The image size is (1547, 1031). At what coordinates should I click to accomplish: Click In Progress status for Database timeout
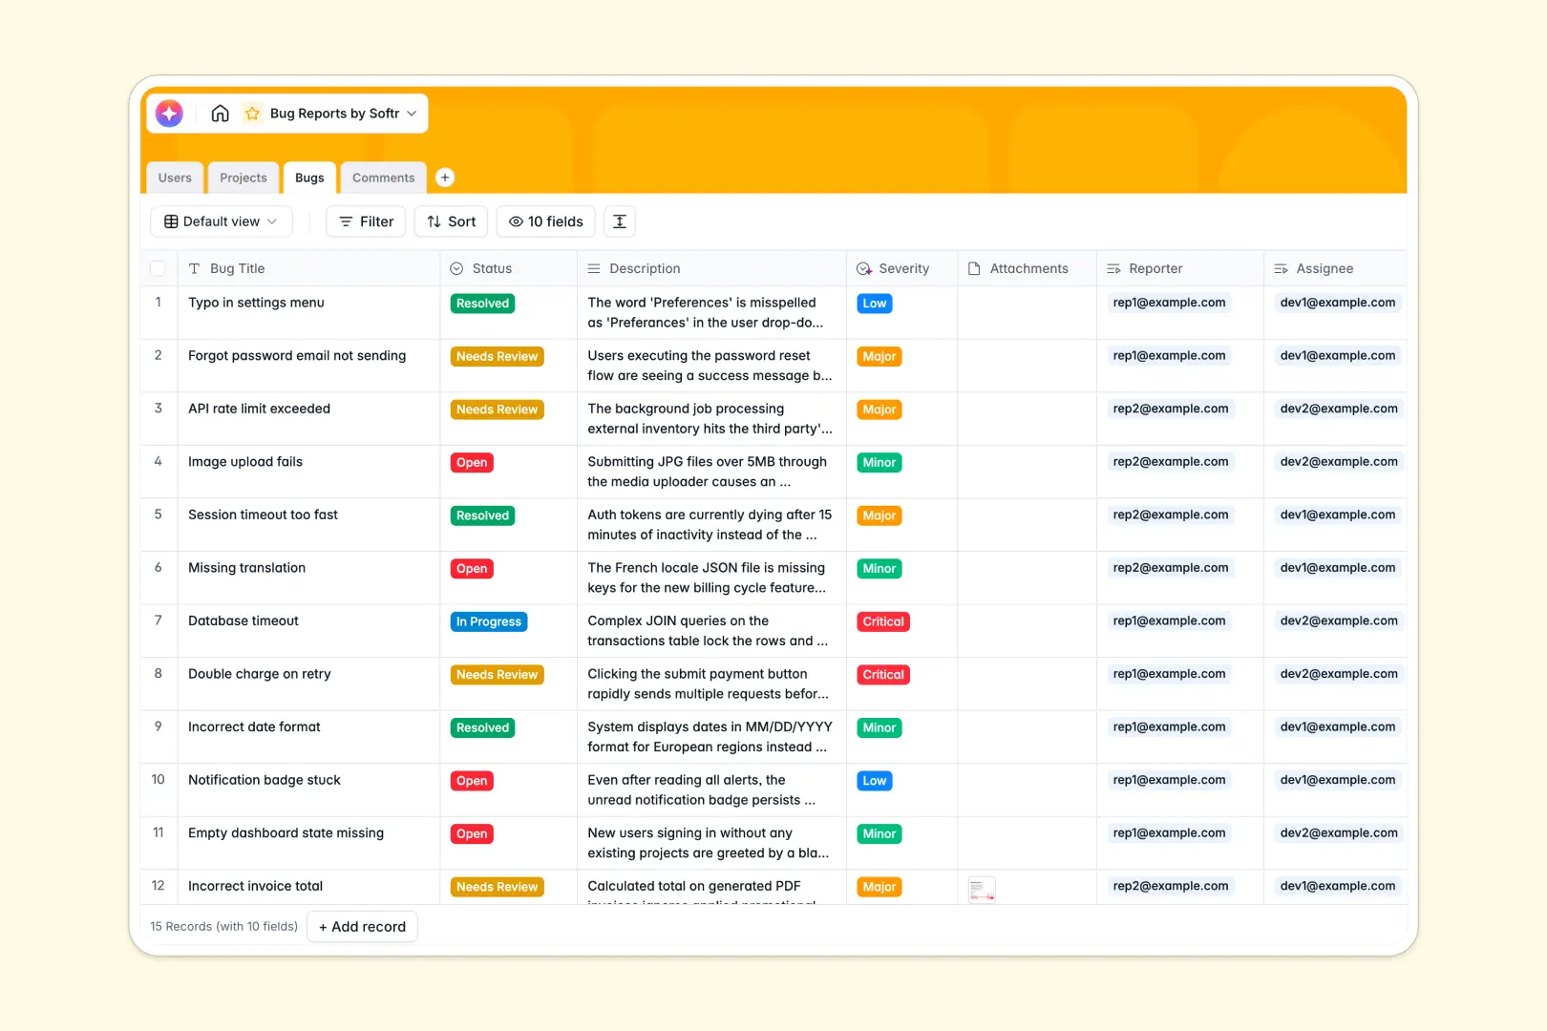(x=489, y=621)
